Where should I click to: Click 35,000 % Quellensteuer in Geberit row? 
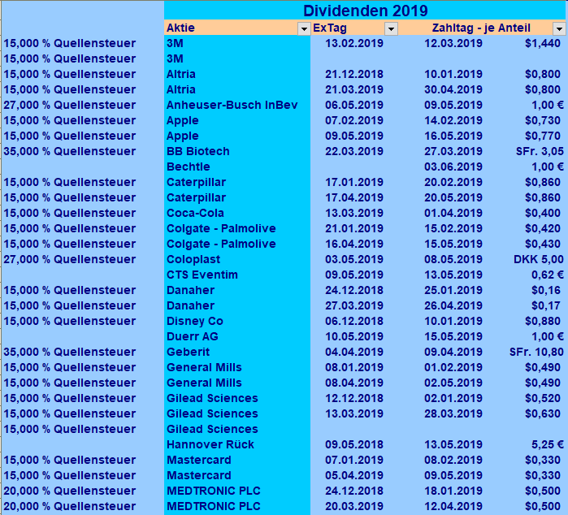pyautogui.click(x=70, y=352)
